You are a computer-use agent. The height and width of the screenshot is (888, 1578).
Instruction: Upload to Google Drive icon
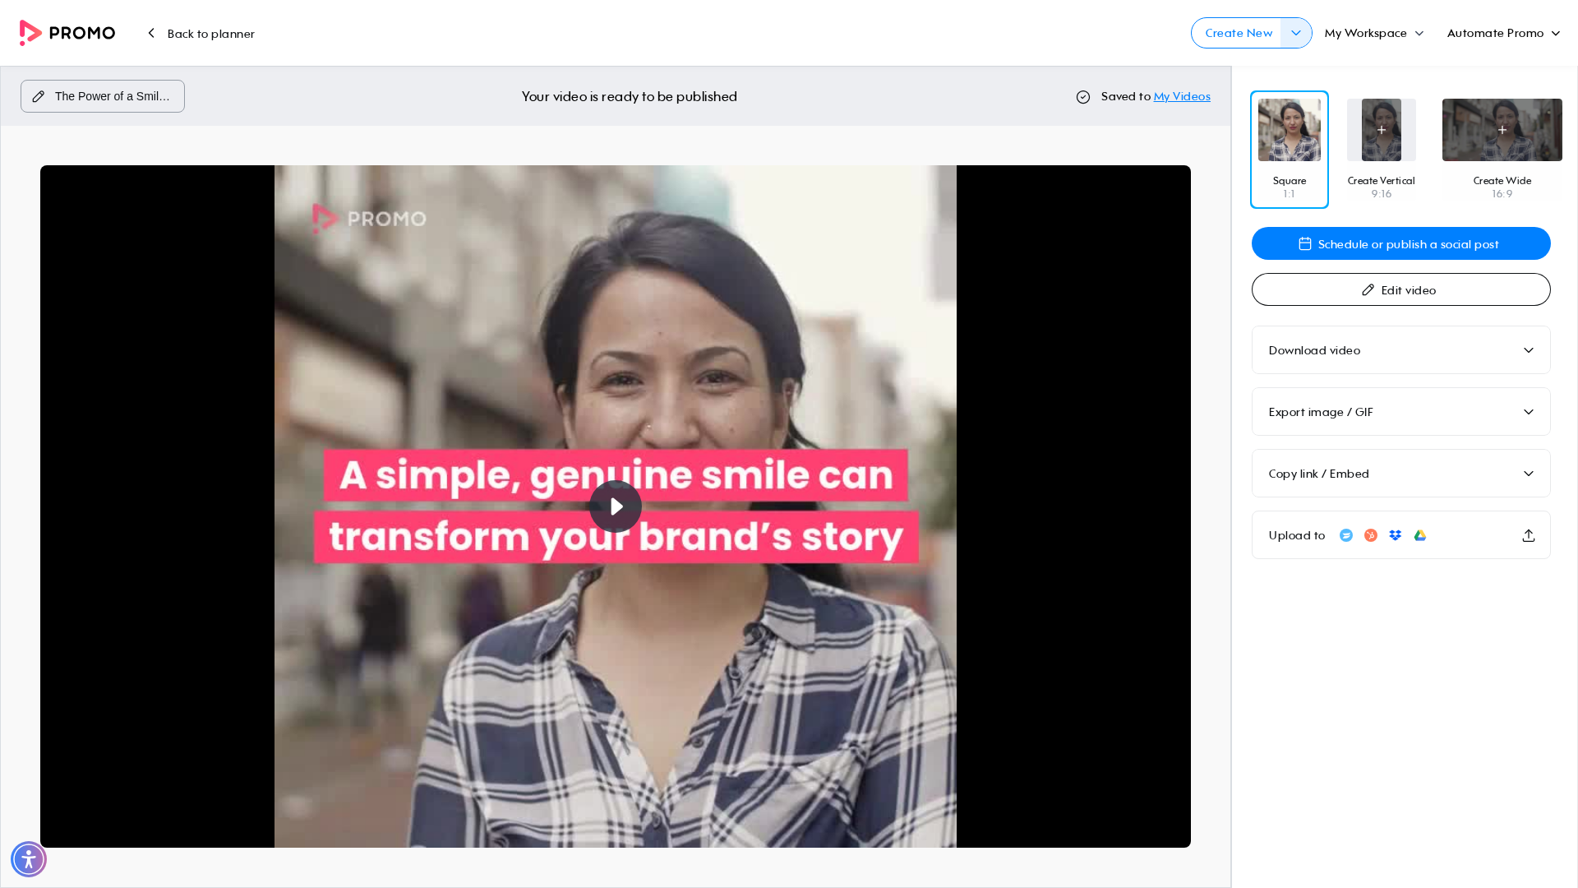click(1419, 535)
